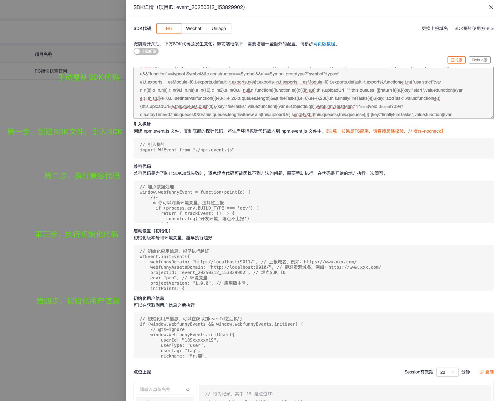Click the import WfEvent code block
Image resolution: width=501 pixels, height=401 pixels.
[x=313, y=148]
